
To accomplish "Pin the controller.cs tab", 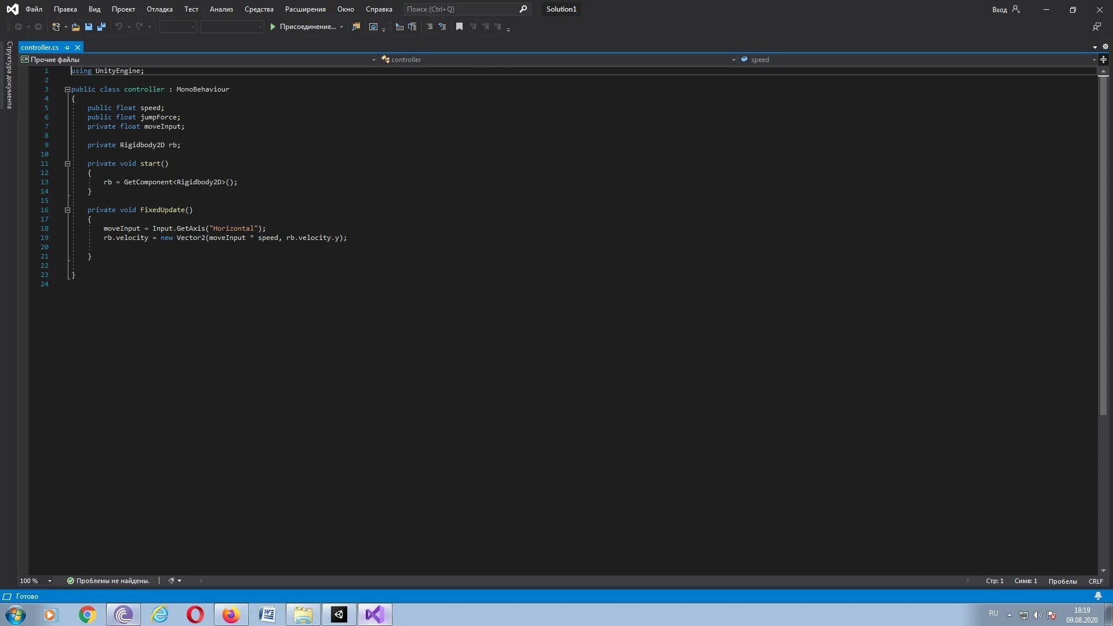I will (67, 48).
